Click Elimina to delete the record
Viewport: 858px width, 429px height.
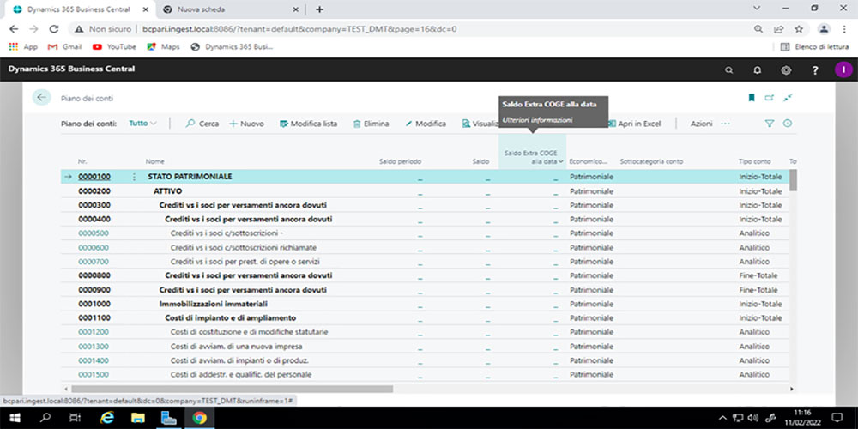pos(371,124)
